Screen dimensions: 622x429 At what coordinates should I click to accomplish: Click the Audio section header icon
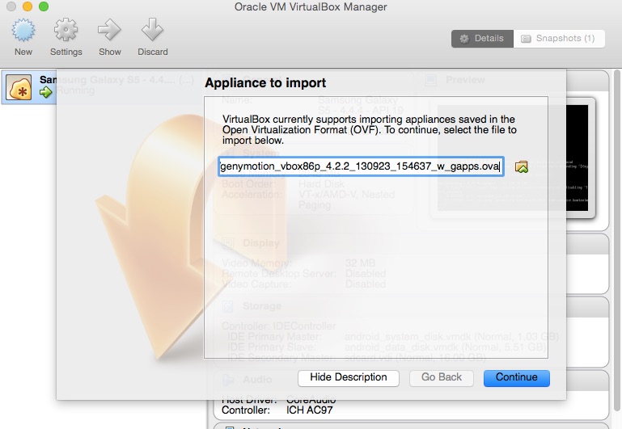[228, 380]
